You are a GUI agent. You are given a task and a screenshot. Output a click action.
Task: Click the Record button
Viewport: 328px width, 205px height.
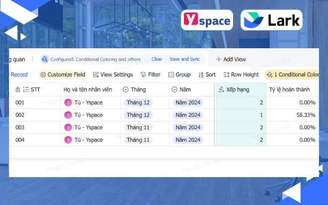(19, 75)
